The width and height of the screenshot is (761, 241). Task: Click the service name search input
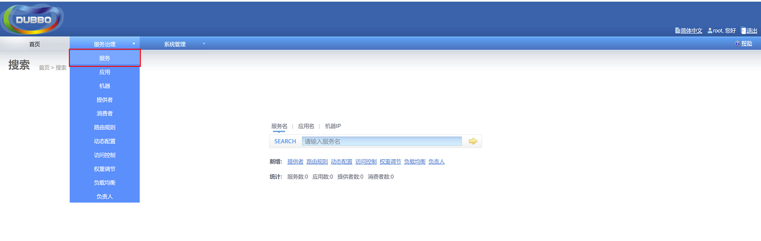click(382, 141)
